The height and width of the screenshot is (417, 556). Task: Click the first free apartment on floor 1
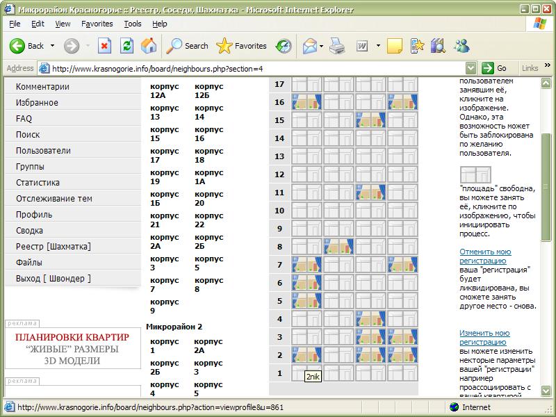click(306, 373)
